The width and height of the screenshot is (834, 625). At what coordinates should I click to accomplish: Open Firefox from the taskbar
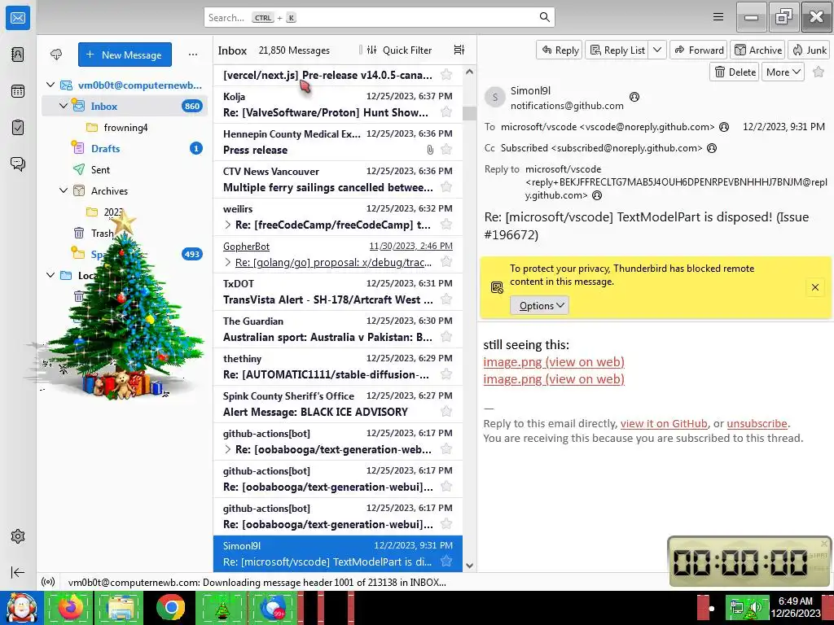[x=70, y=607]
